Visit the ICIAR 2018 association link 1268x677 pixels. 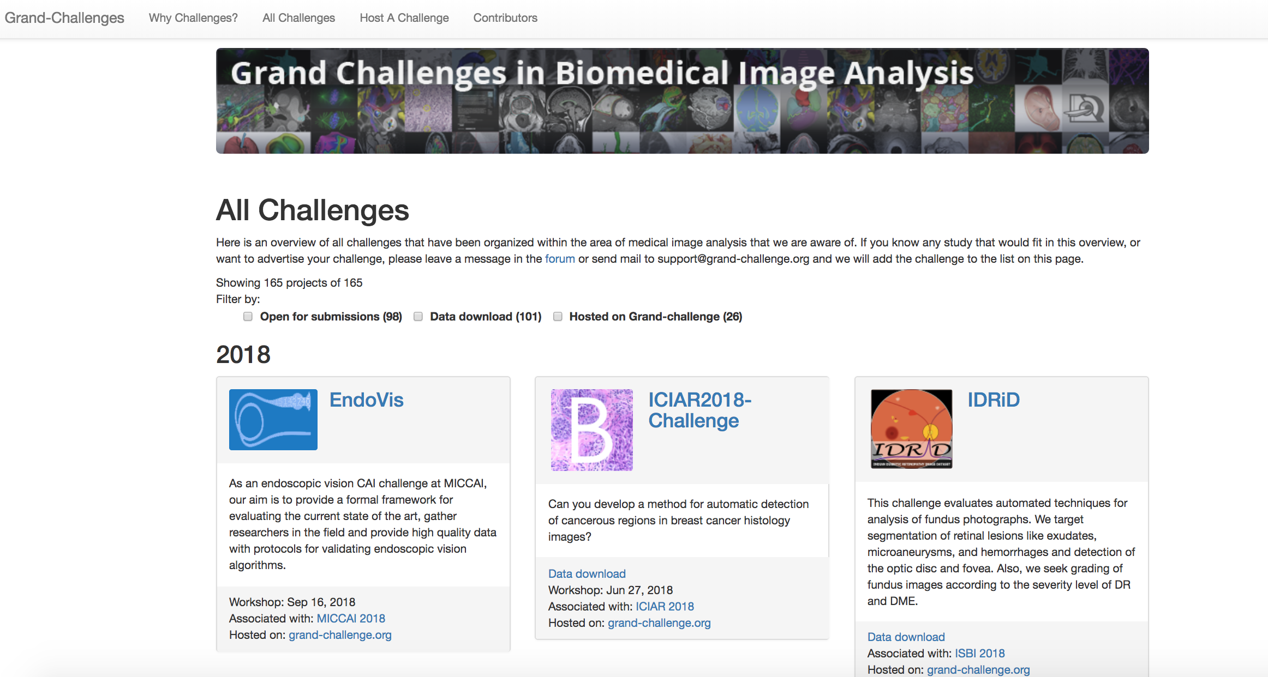(x=665, y=607)
